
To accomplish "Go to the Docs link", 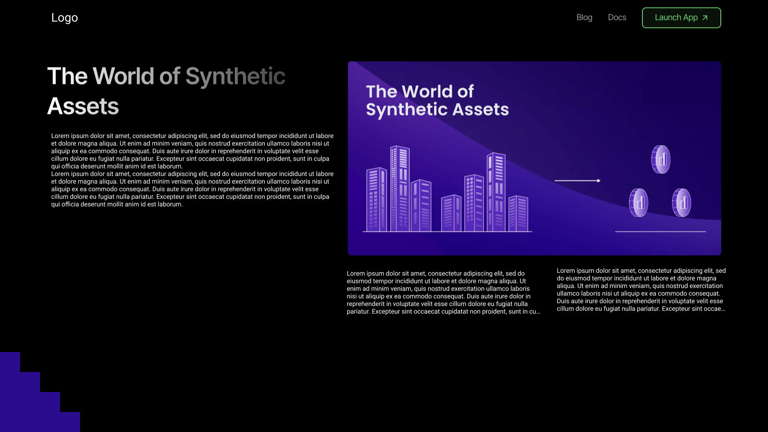I will tap(617, 18).
